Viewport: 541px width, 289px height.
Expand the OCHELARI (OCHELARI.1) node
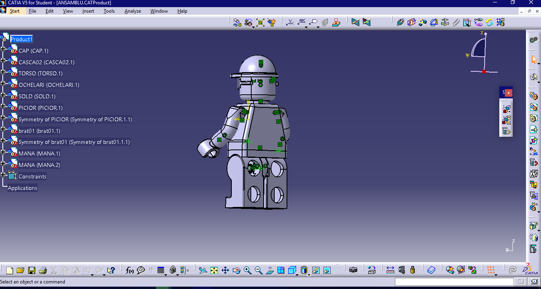(3, 83)
